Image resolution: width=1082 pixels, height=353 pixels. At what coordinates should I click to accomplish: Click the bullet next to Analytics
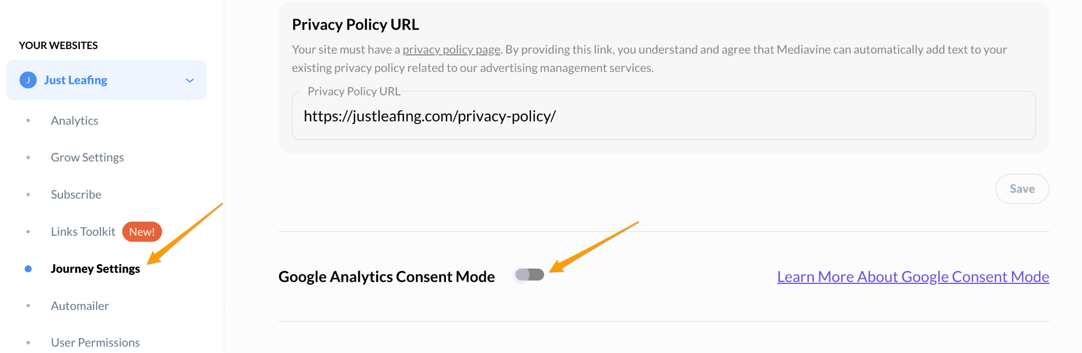(27, 120)
